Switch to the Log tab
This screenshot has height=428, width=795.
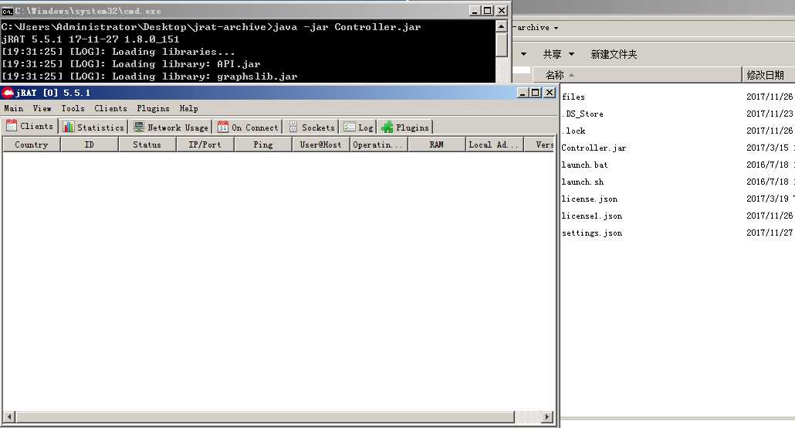pos(358,127)
